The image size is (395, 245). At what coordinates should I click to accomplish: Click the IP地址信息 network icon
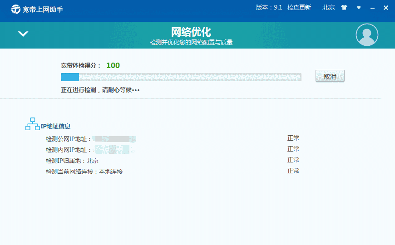pyautogui.click(x=32, y=124)
